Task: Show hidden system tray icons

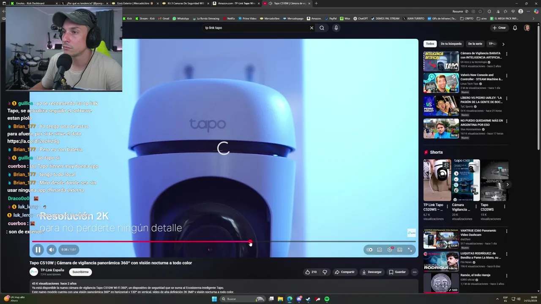Action: tap(497, 299)
